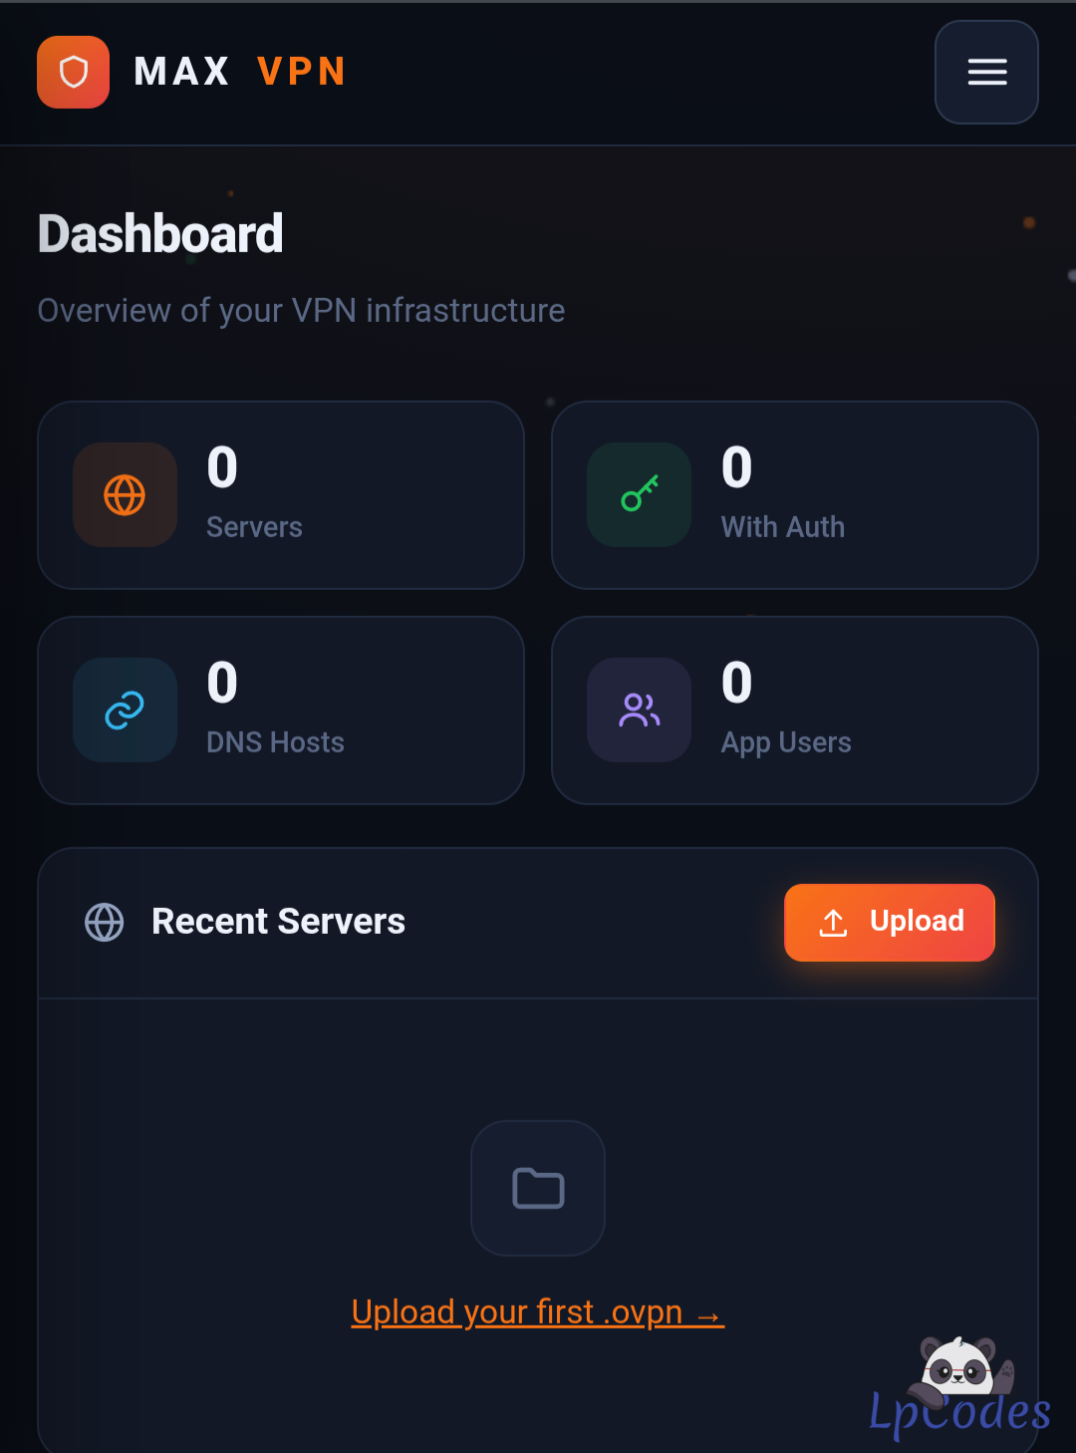The width and height of the screenshot is (1076, 1453).
Task: Click the upload arrow icon in the Upload button
Action: coord(833,923)
